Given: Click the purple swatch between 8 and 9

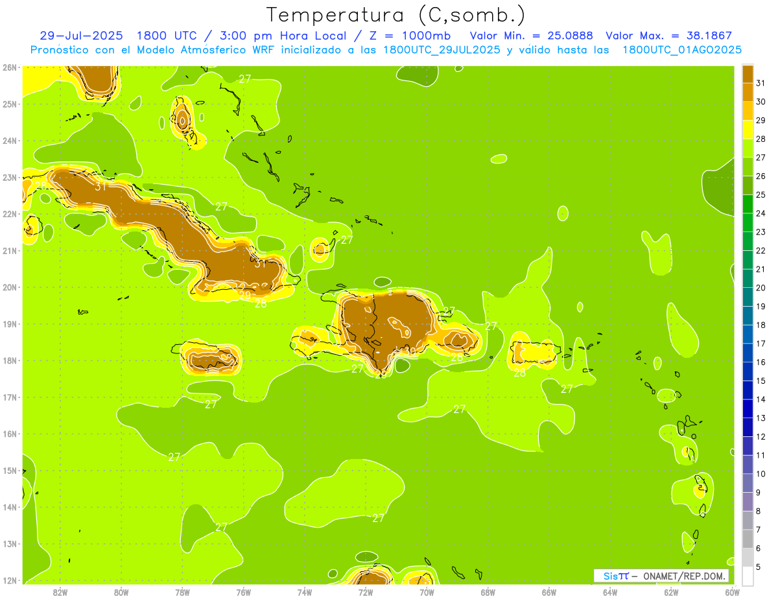Looking at the screenshot, I should [748, 501].
